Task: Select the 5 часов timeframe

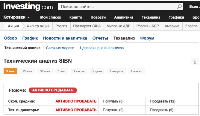Action: point(79,71)
